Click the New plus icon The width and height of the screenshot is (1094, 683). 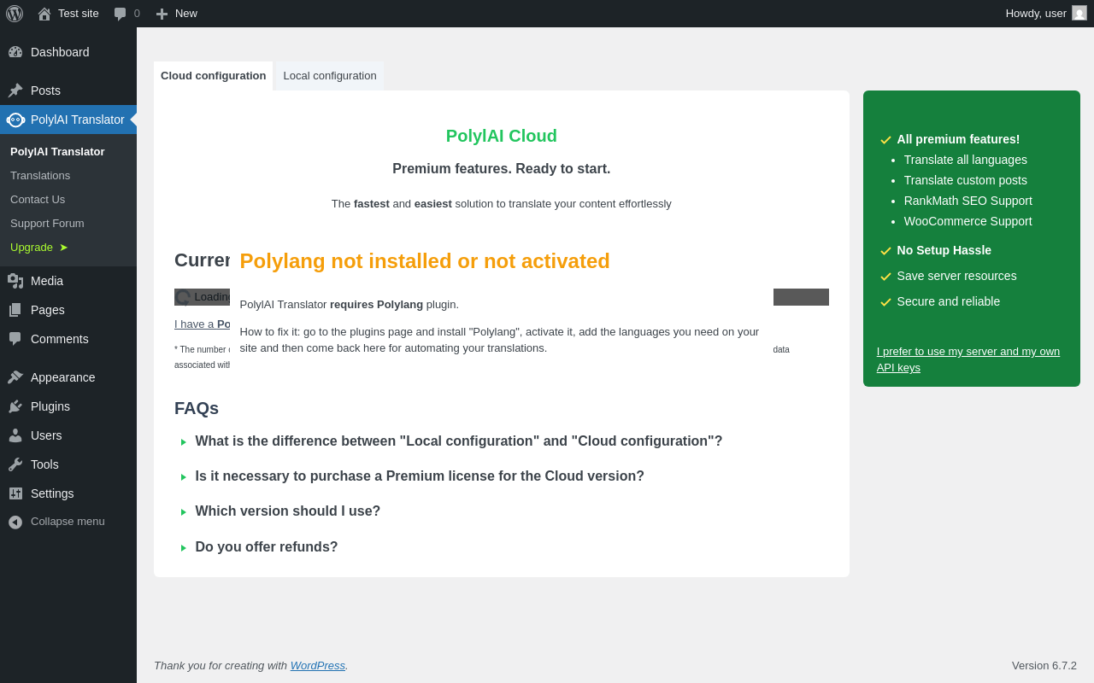(x=162, y=14)
